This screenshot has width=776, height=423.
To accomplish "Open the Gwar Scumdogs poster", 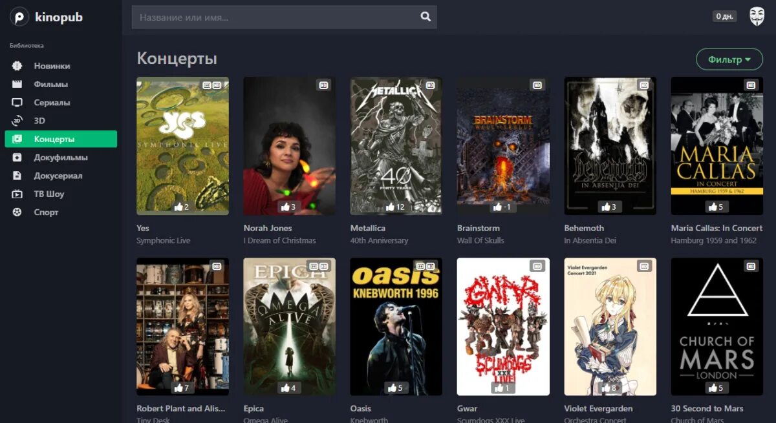I will tap(503, 327).
